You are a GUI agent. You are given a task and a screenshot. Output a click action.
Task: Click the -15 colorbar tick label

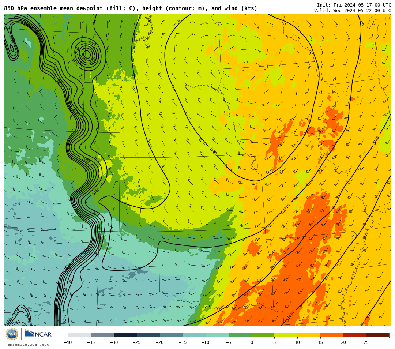183,342
